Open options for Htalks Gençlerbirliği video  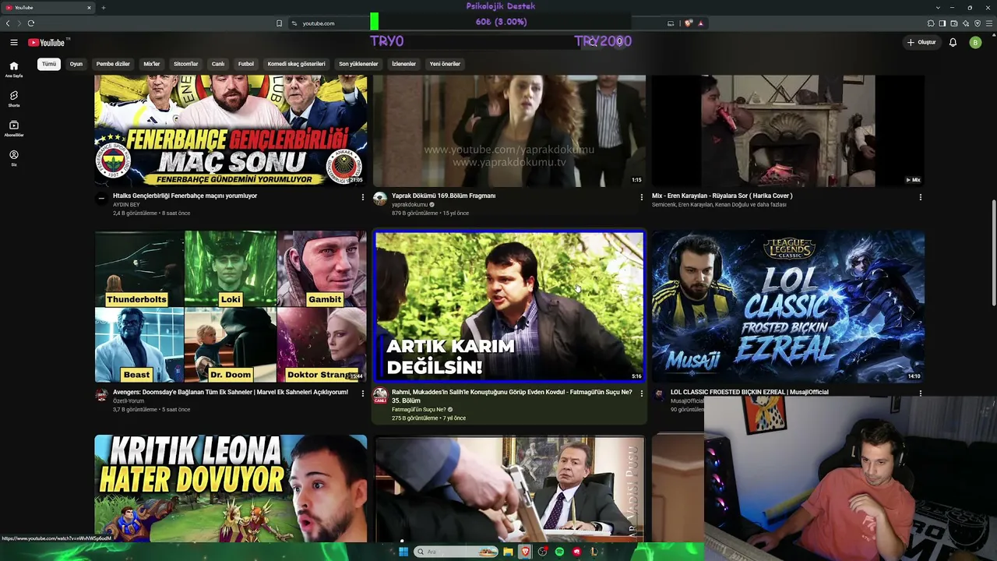click(362, 197)
